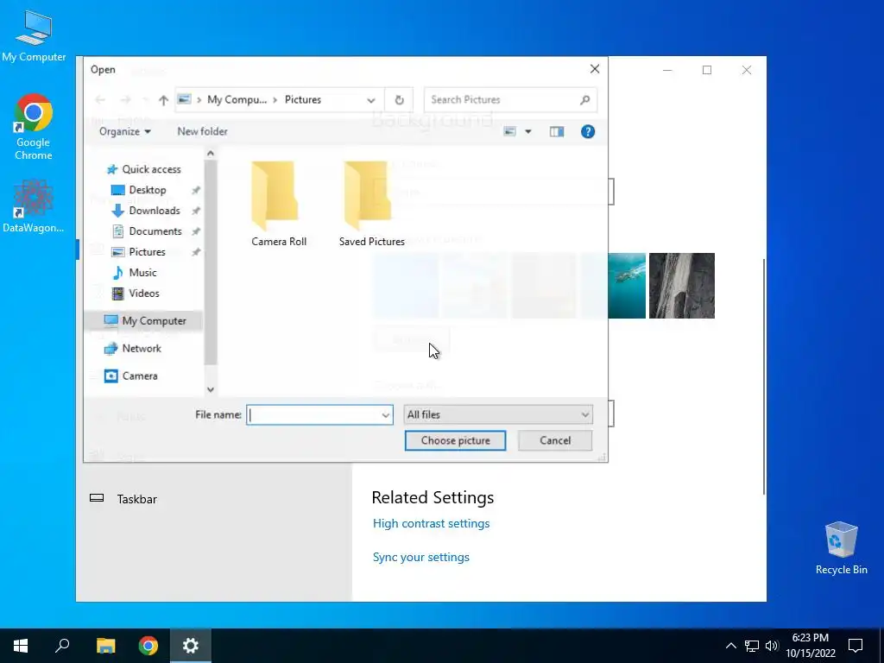Select Network in the navigation pane
The image size is (884, 663).
tap(133, 349)
